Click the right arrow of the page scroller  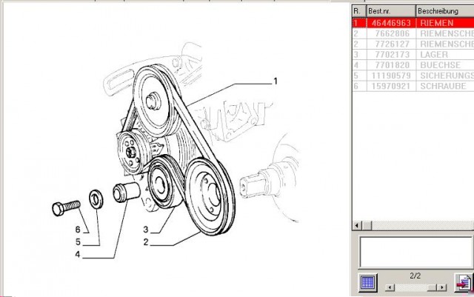pos(442,287)
